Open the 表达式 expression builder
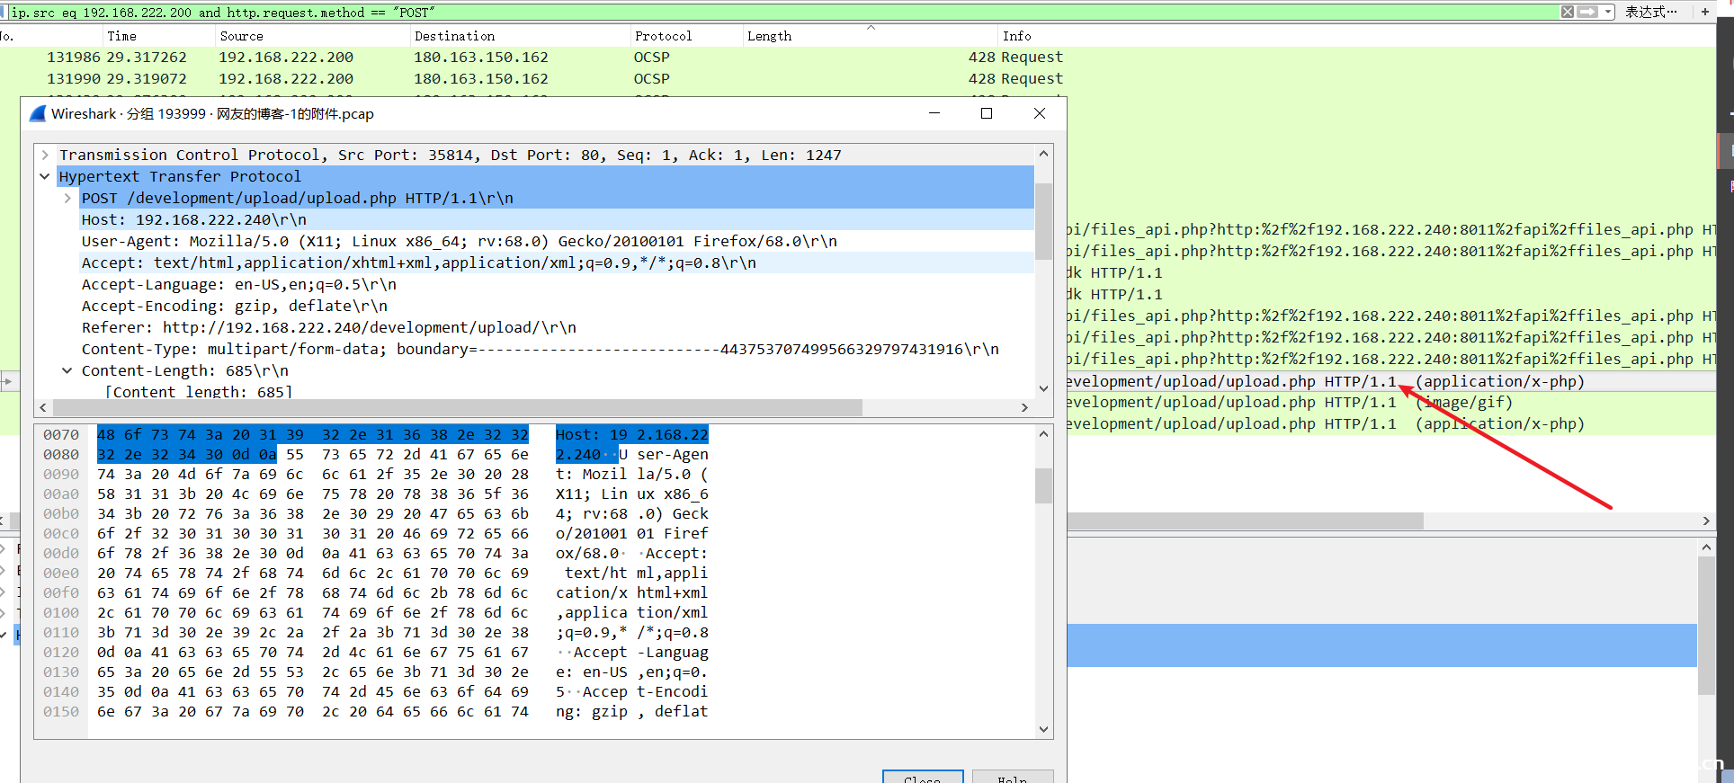 (x=1650, y=12)
